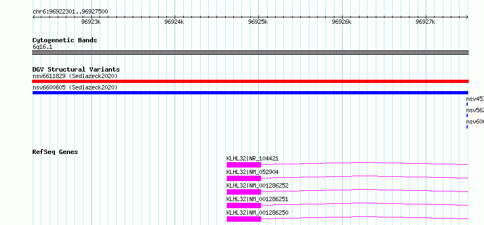
Task: Click the truncated nsv457 variant label
Action: (x=475, y=99)
